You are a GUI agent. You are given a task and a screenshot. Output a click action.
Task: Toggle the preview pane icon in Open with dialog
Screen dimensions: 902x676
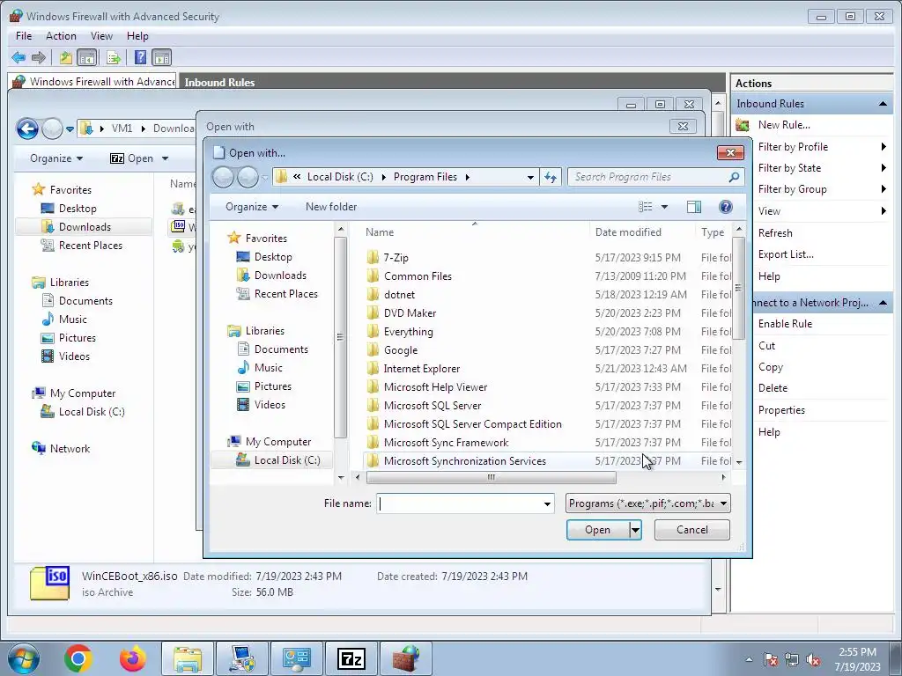coord(694,207)
